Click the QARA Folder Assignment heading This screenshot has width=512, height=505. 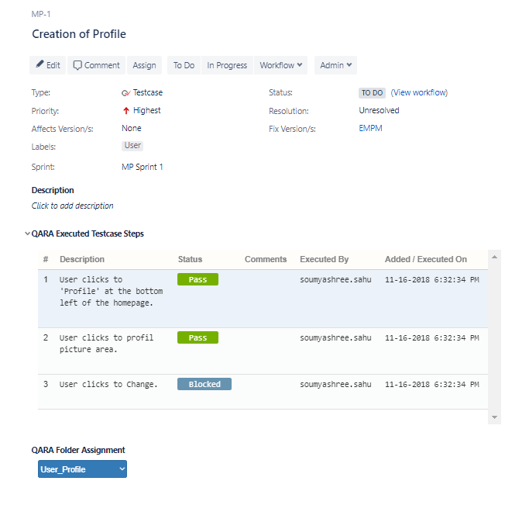tap(78, 450)
